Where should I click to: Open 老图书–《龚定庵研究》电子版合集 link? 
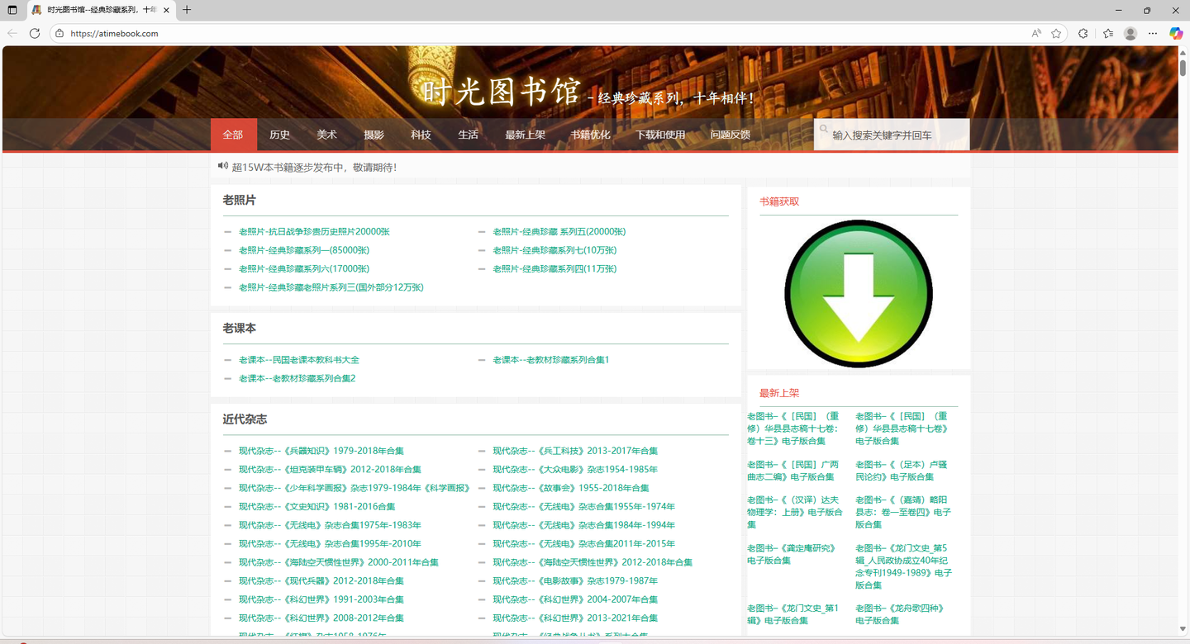(x=792, y=554)
